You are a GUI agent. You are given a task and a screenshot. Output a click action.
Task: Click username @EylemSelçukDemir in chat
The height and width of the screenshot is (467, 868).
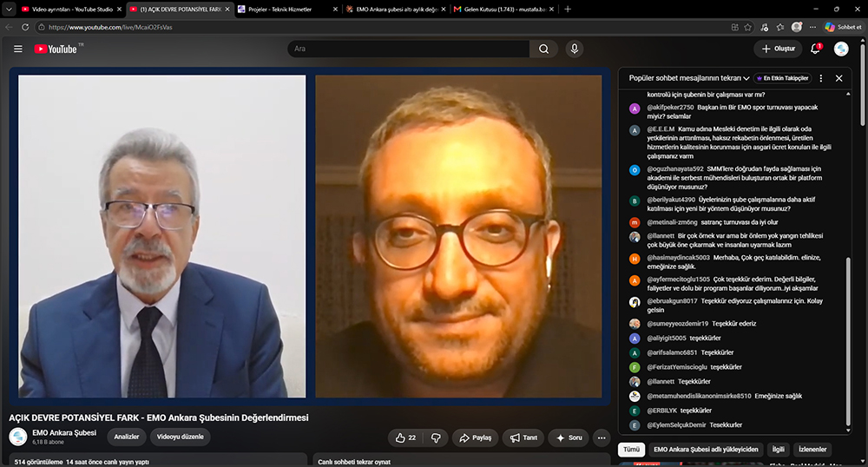tap(676, 425)
